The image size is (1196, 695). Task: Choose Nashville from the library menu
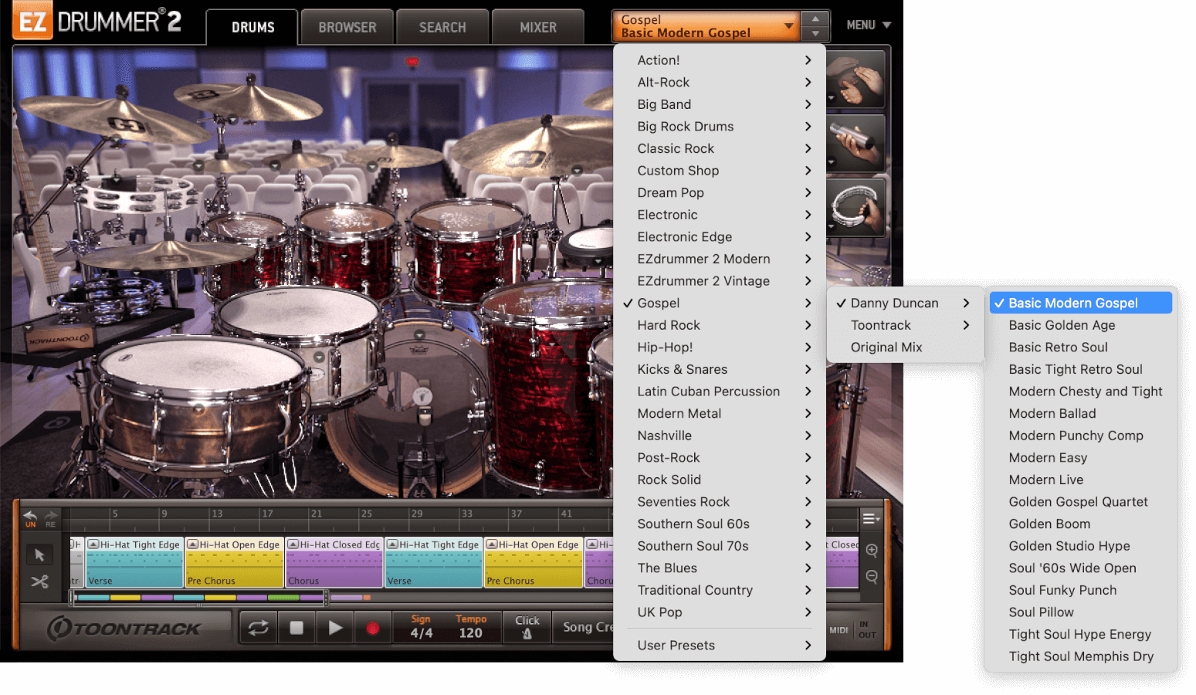(720, 436)
